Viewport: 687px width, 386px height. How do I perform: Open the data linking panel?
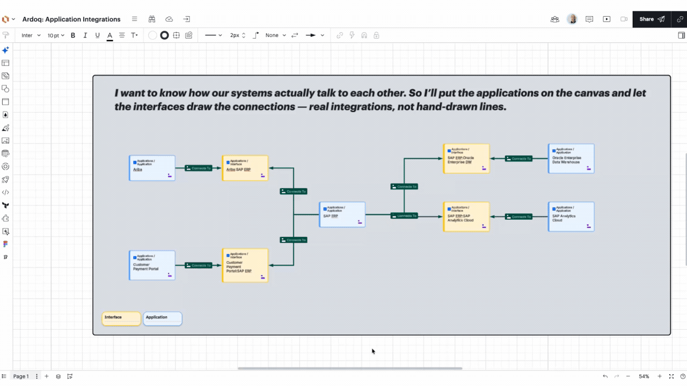[5, 154]
